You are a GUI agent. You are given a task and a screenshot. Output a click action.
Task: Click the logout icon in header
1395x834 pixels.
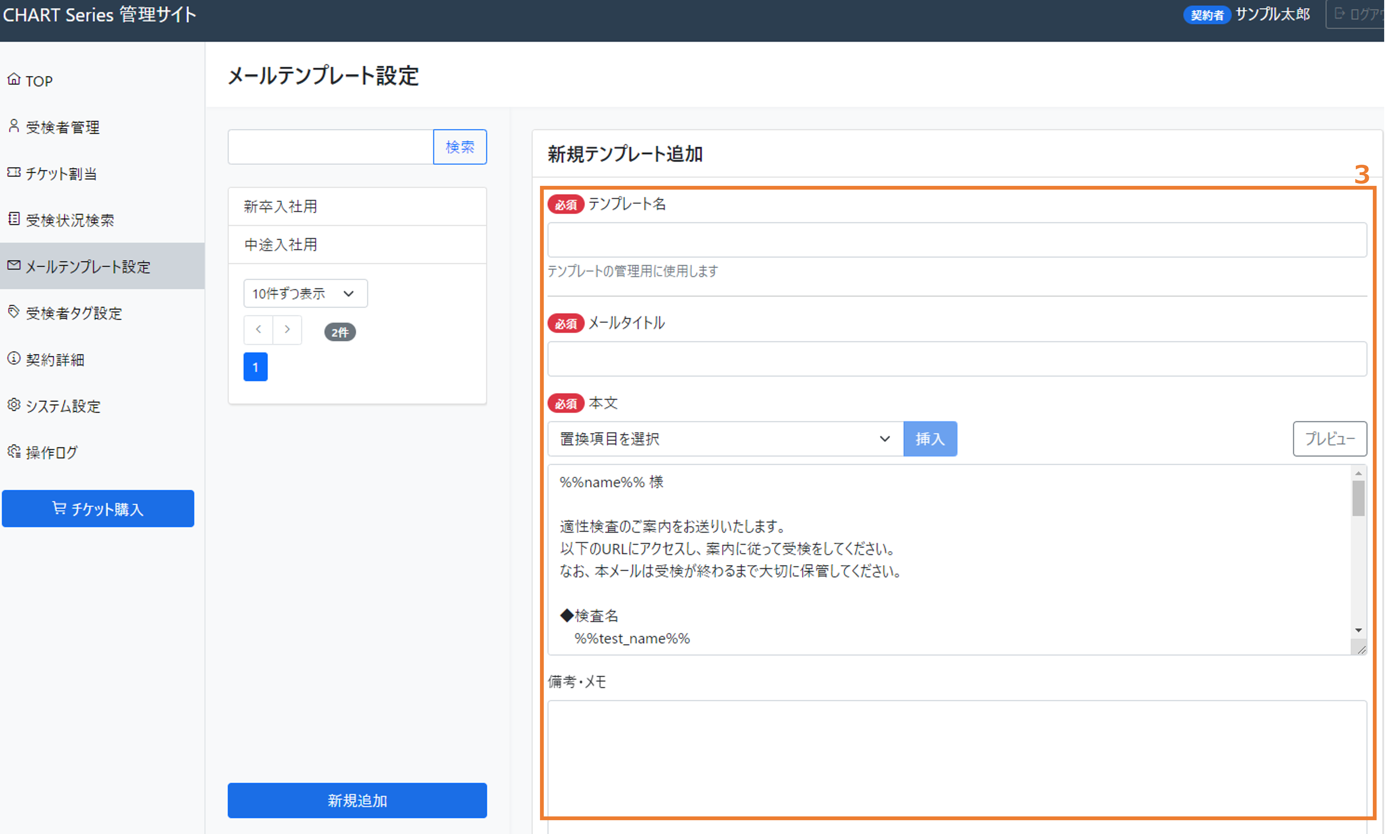coord(1339,14)
